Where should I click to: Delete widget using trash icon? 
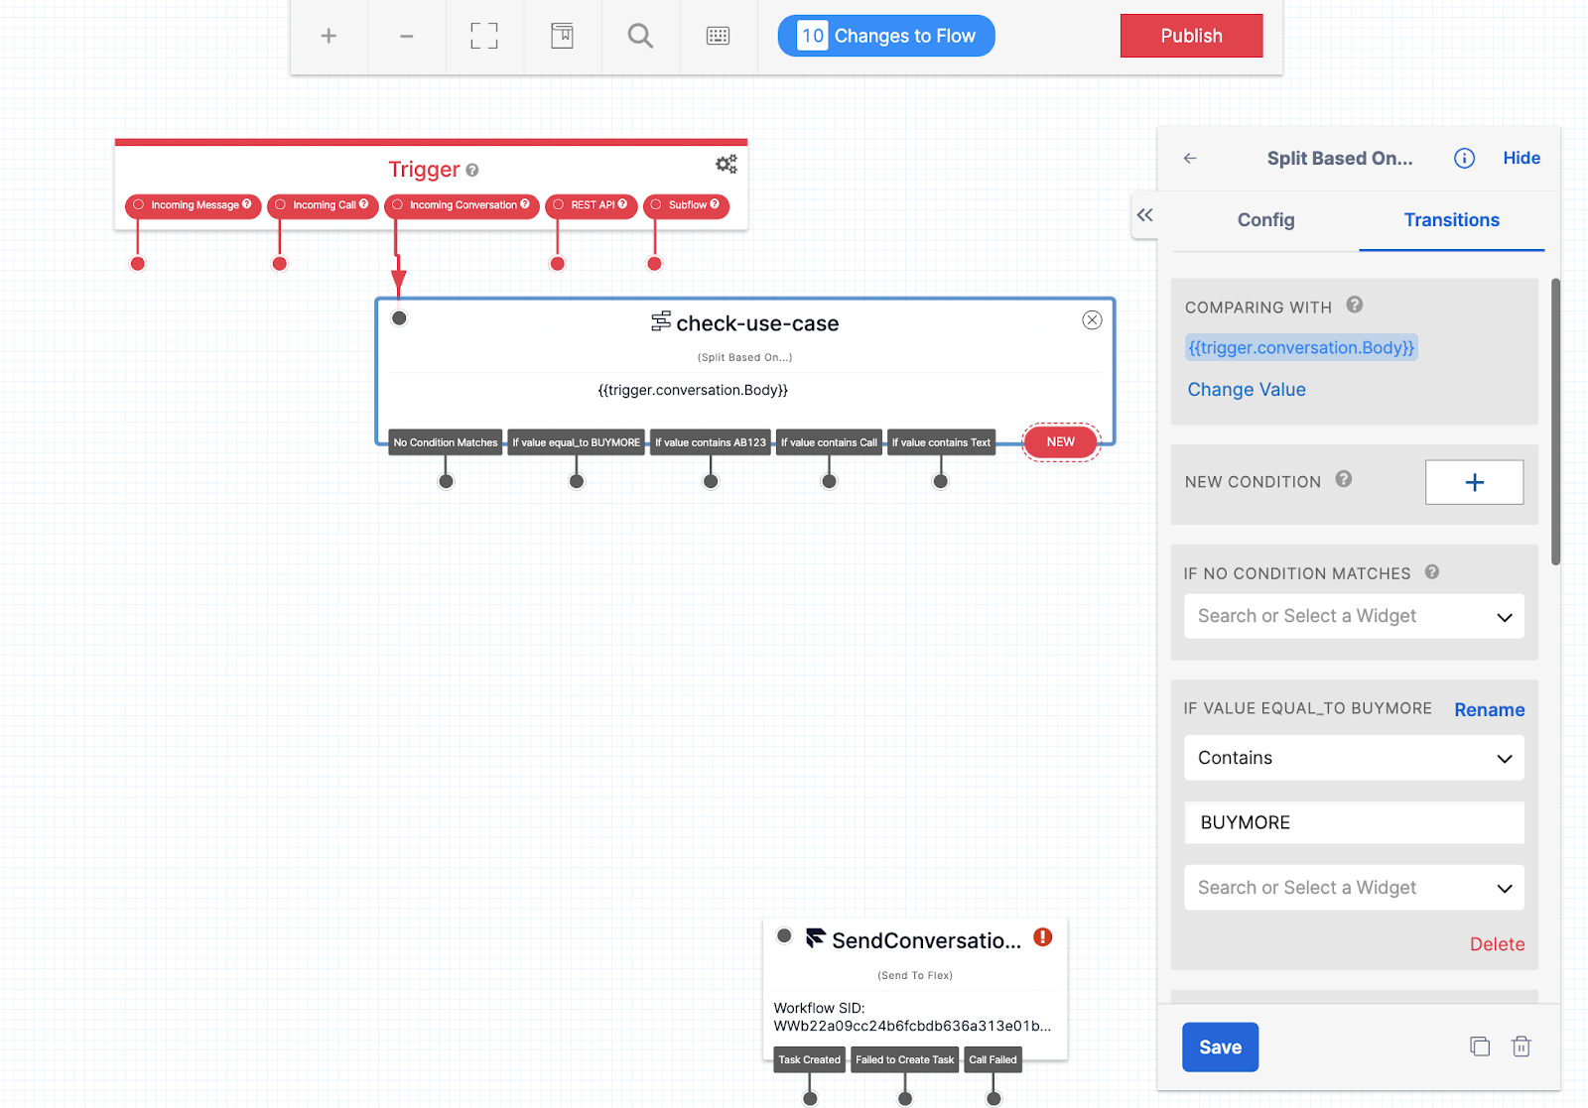coord(1521,1046)
